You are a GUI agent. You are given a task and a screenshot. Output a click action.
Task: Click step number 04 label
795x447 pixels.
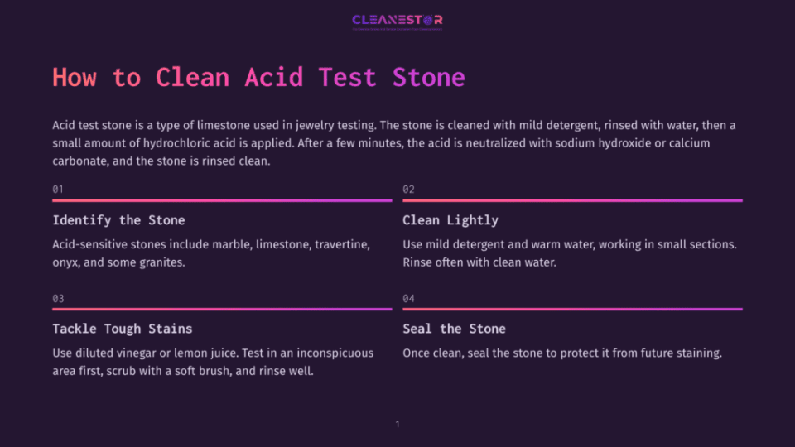click(408, 299)
